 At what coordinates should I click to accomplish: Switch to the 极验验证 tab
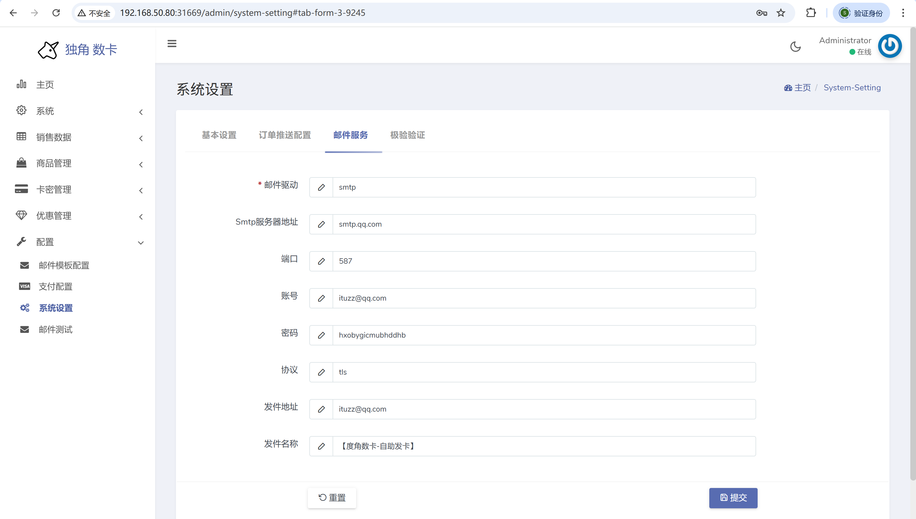click(407, 135)
